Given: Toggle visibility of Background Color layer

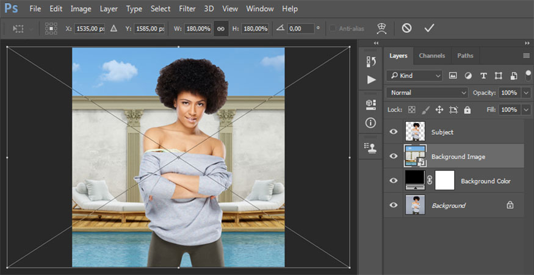Looking at the screenshot, I should pyautogui.click(x=394, y=181).
